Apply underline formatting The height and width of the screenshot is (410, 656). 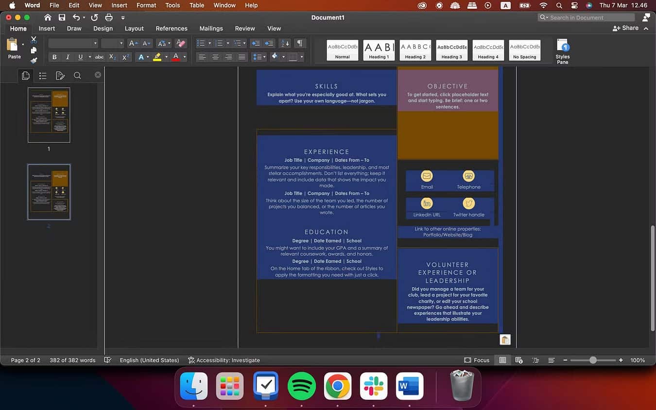(80, 57)
